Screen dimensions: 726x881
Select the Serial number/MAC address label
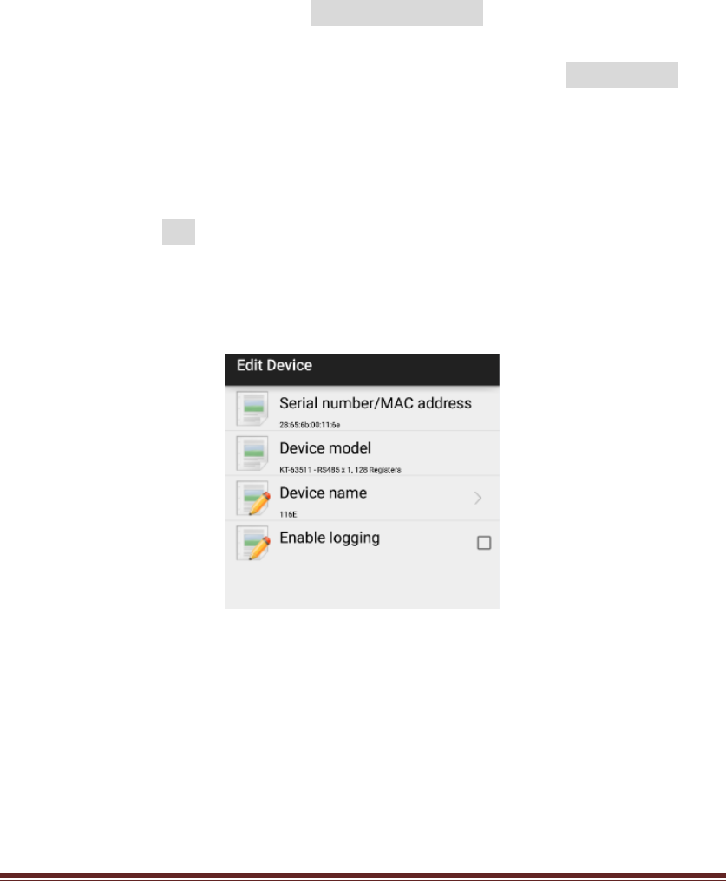(x=376, y=403)
